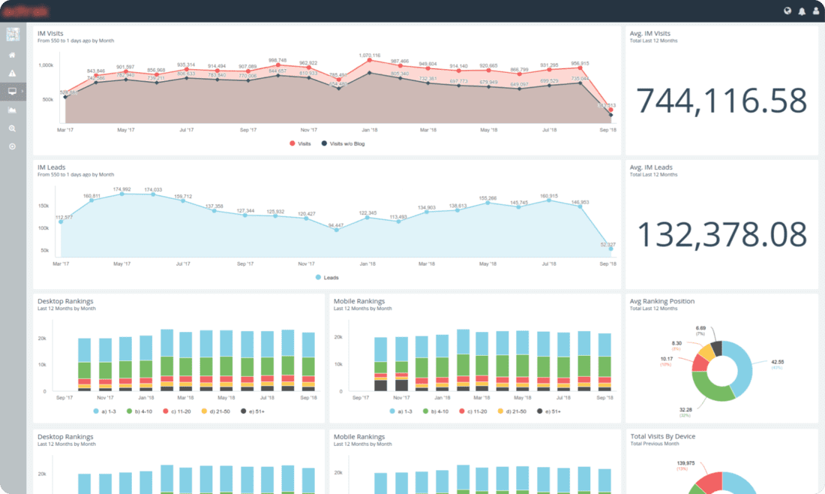Click the 52,327 label on IM Leads chart
Screen dimensions: 825x494
coord(607,244)
